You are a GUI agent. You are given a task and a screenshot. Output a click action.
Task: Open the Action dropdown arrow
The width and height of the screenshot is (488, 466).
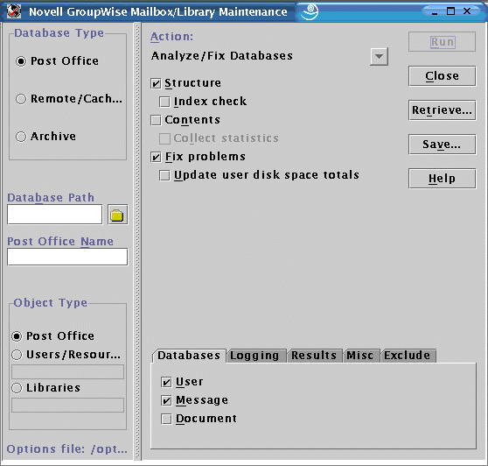click(x=379, y=56)
